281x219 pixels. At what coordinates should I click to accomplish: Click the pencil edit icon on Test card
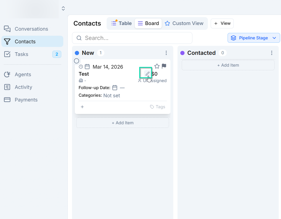(147, 74)
